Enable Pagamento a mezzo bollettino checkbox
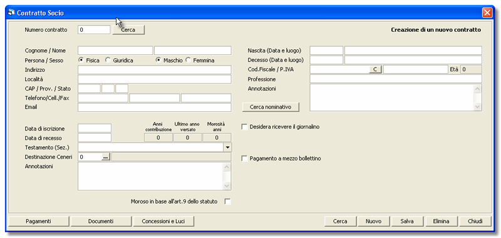The width and height of the screenshot is (501, 238). coord(244,158)
